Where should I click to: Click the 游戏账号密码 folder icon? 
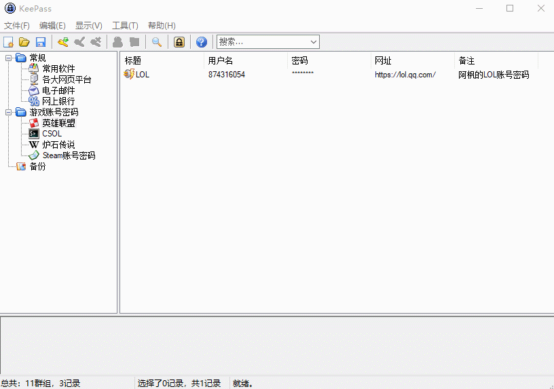coord(21,112)
